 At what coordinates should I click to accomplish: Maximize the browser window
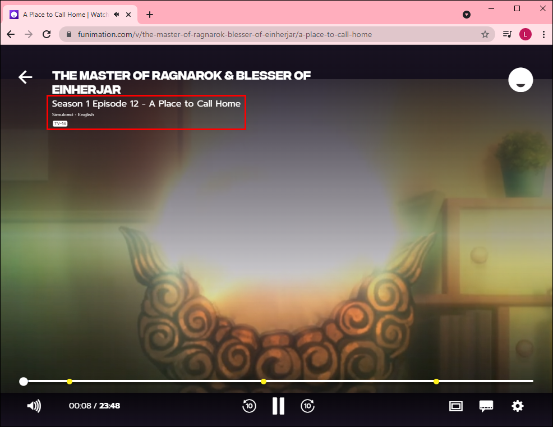coord(517,8)
